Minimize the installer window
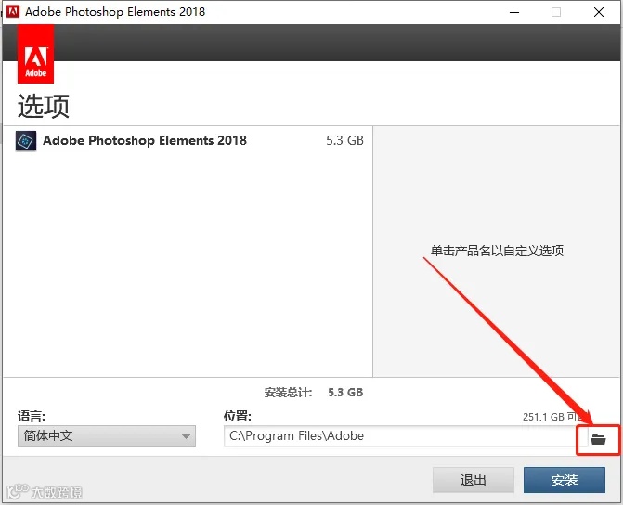Viewport: 623px width, 505px height. pos(514,12)
